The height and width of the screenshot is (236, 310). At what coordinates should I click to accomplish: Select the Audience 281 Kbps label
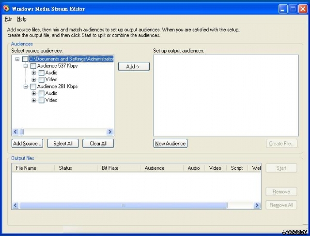tap(57, 87)
